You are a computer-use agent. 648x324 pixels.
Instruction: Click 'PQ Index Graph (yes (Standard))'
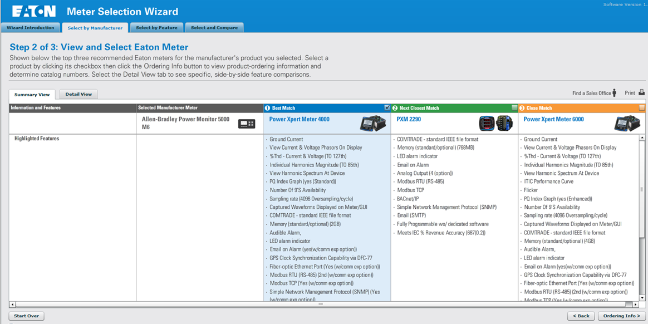[x=302, y=181]
